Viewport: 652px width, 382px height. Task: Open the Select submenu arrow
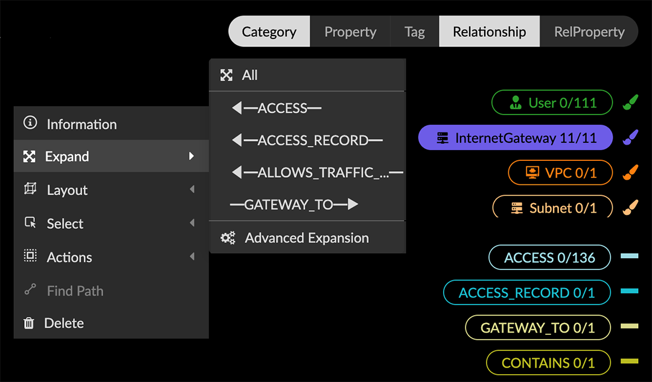[x=192, y=224]
